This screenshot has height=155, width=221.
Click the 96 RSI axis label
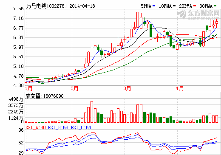pyautogui.click(x=21, y=130)
